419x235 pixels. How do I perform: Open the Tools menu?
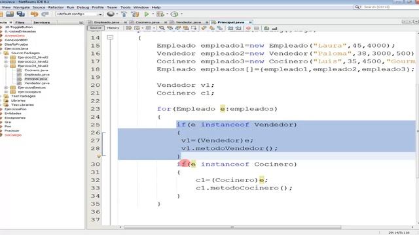pos(125,7)
